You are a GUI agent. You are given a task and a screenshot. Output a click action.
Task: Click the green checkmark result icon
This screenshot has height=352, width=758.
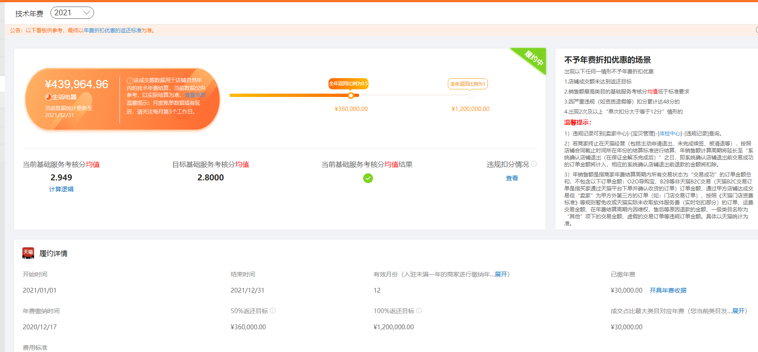pos(368,178)
